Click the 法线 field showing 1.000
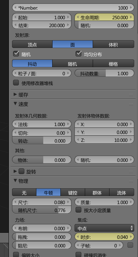The width and height of the screenshot is (138, 257). click(42, 124)
